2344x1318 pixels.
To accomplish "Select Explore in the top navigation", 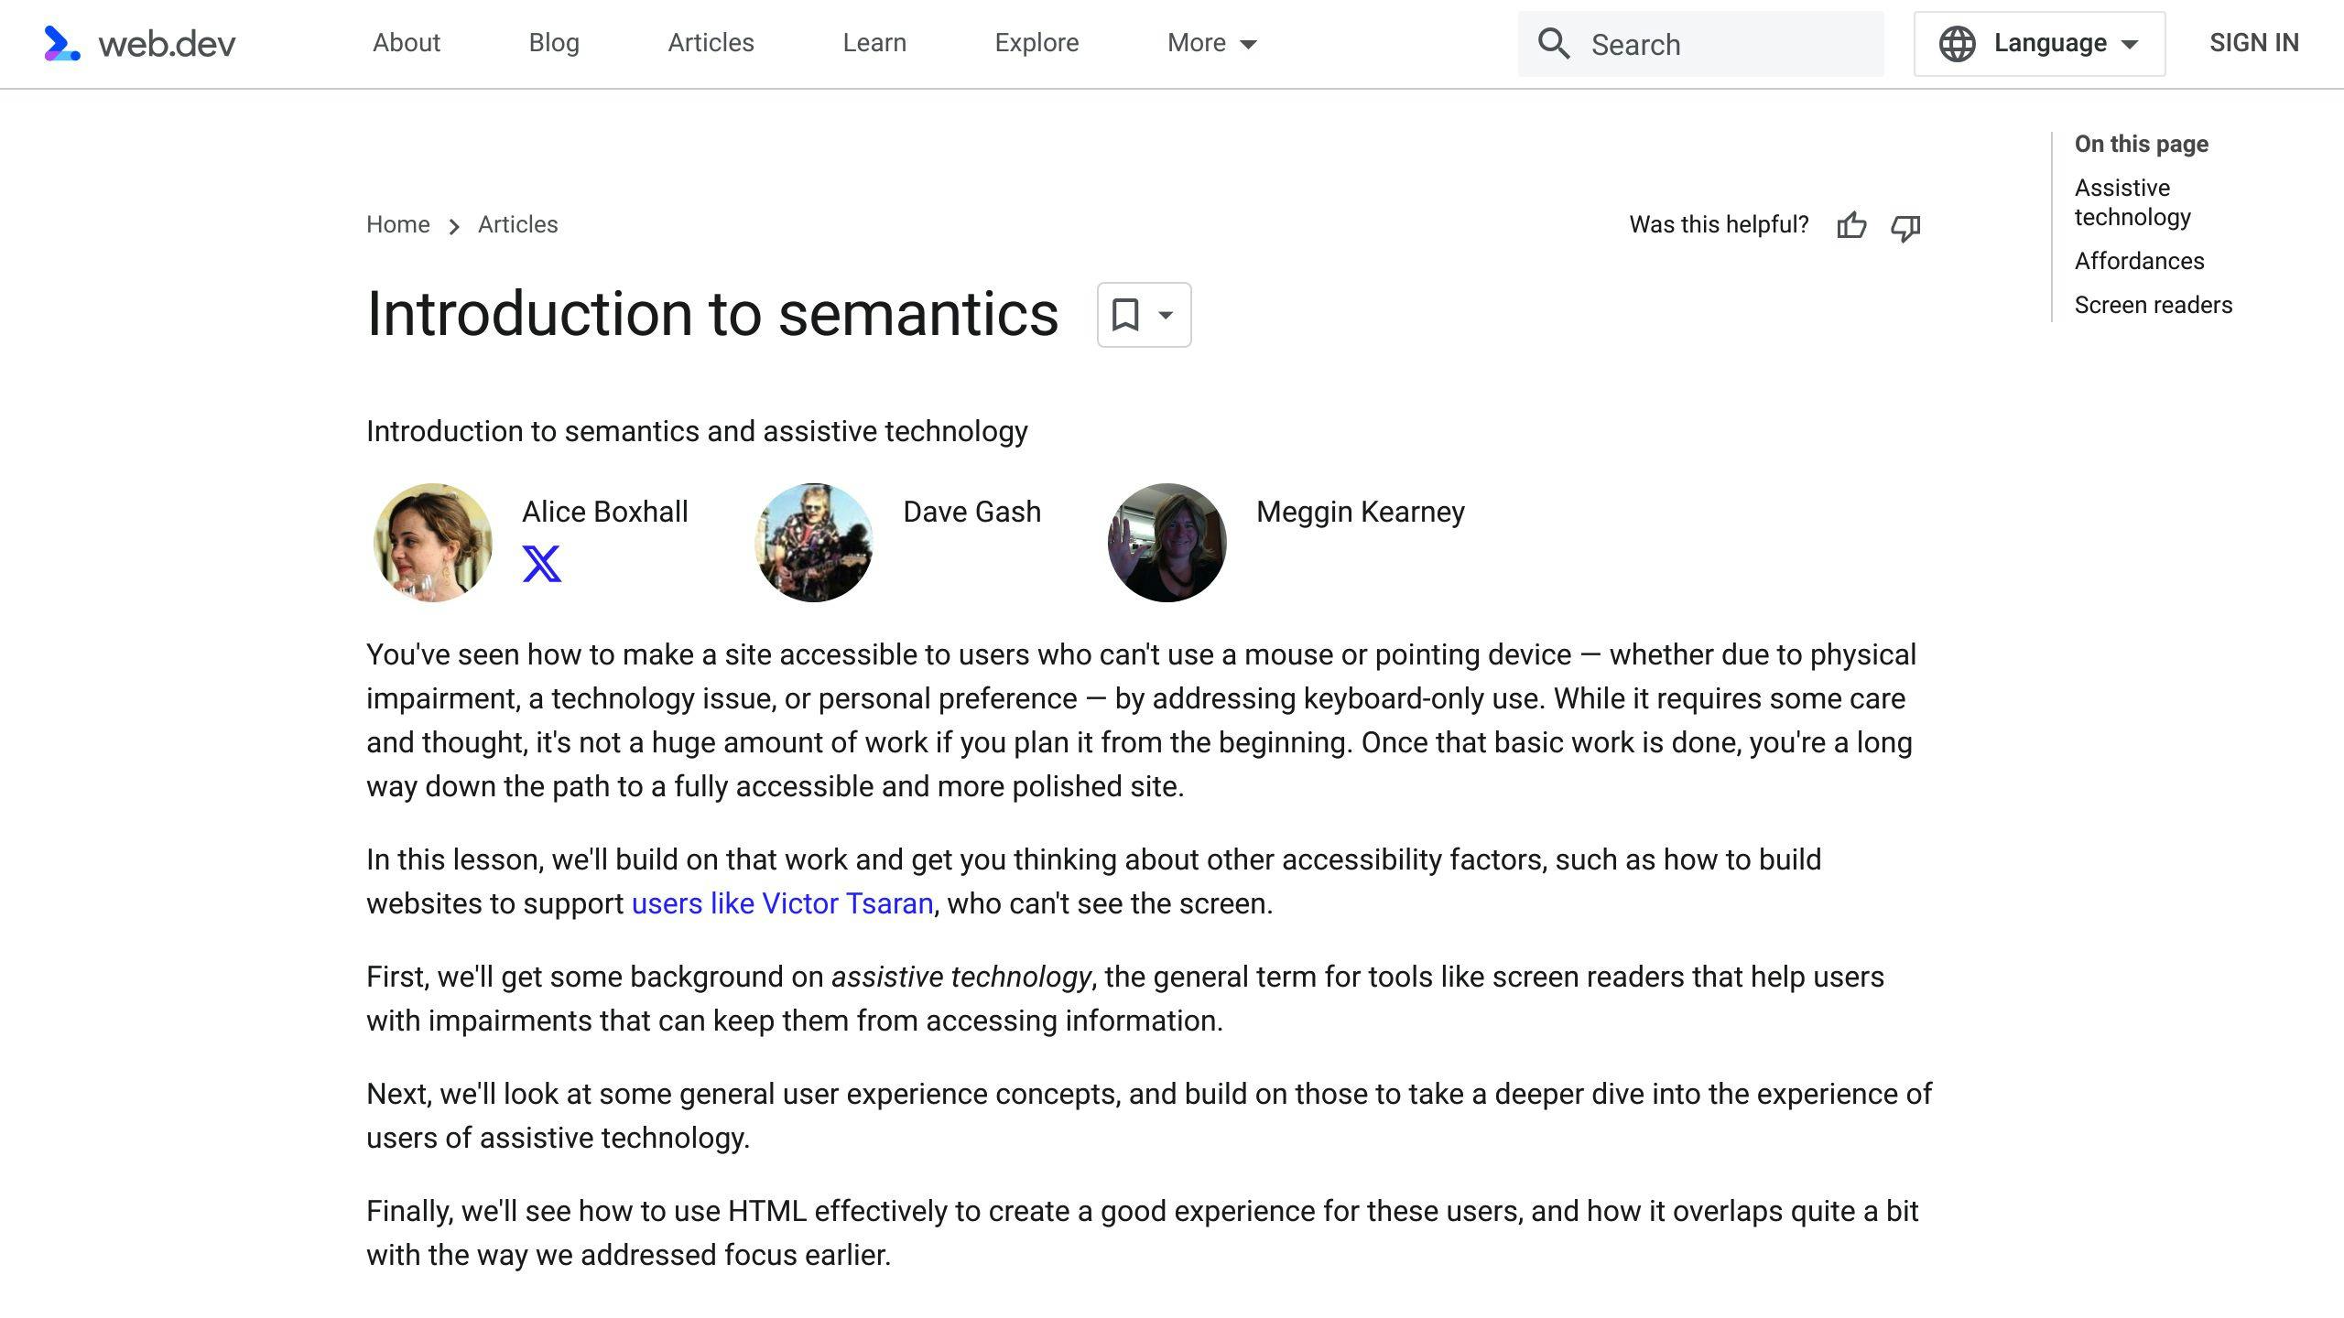I will 1036,43.
